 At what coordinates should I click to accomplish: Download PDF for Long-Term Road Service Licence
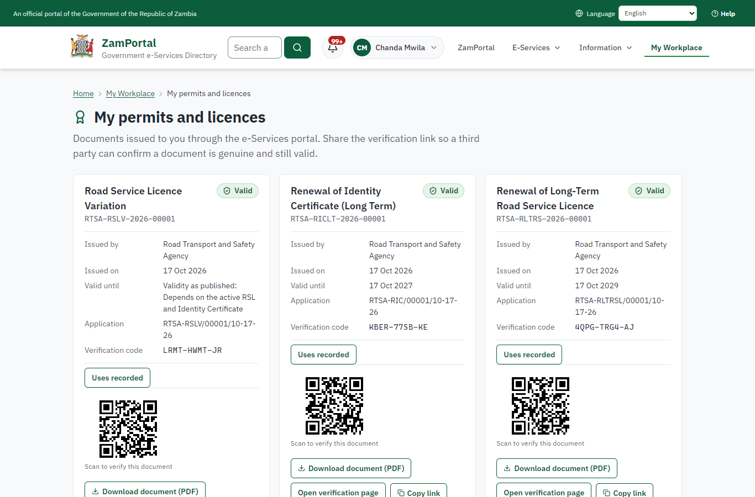click(x=557, y=468)
